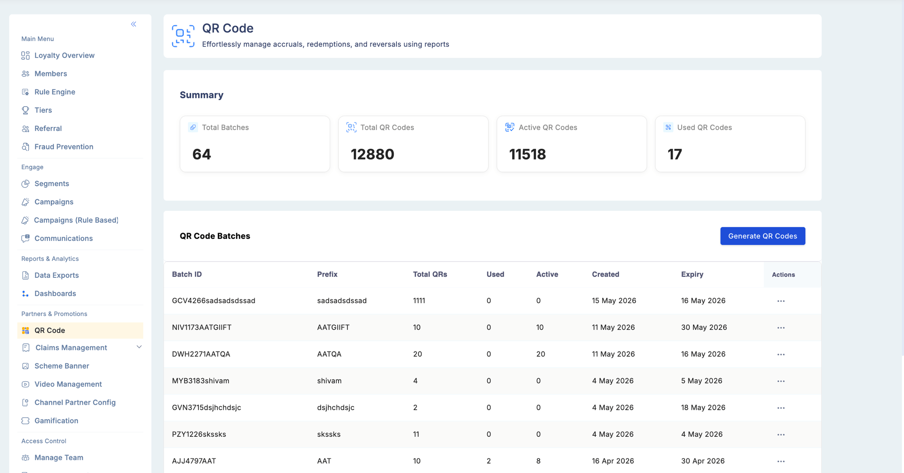This screenshot has width=904, height=473.
Task: Open Data Exports link
Action: pyautogui.click(x=56, y=276)
